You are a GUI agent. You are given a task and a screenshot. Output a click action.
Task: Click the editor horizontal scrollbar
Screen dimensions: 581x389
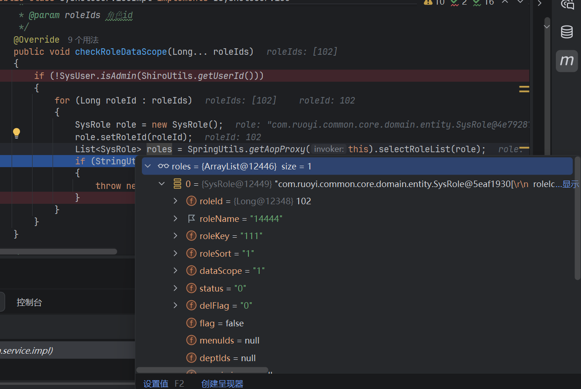59,252
